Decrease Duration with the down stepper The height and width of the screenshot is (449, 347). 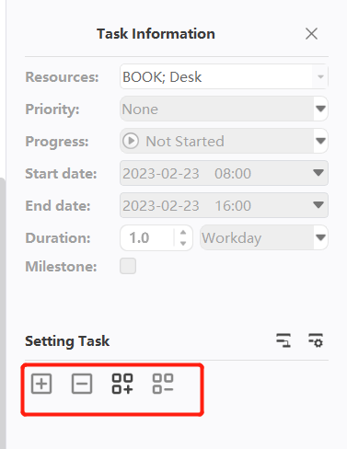(183, 243)
